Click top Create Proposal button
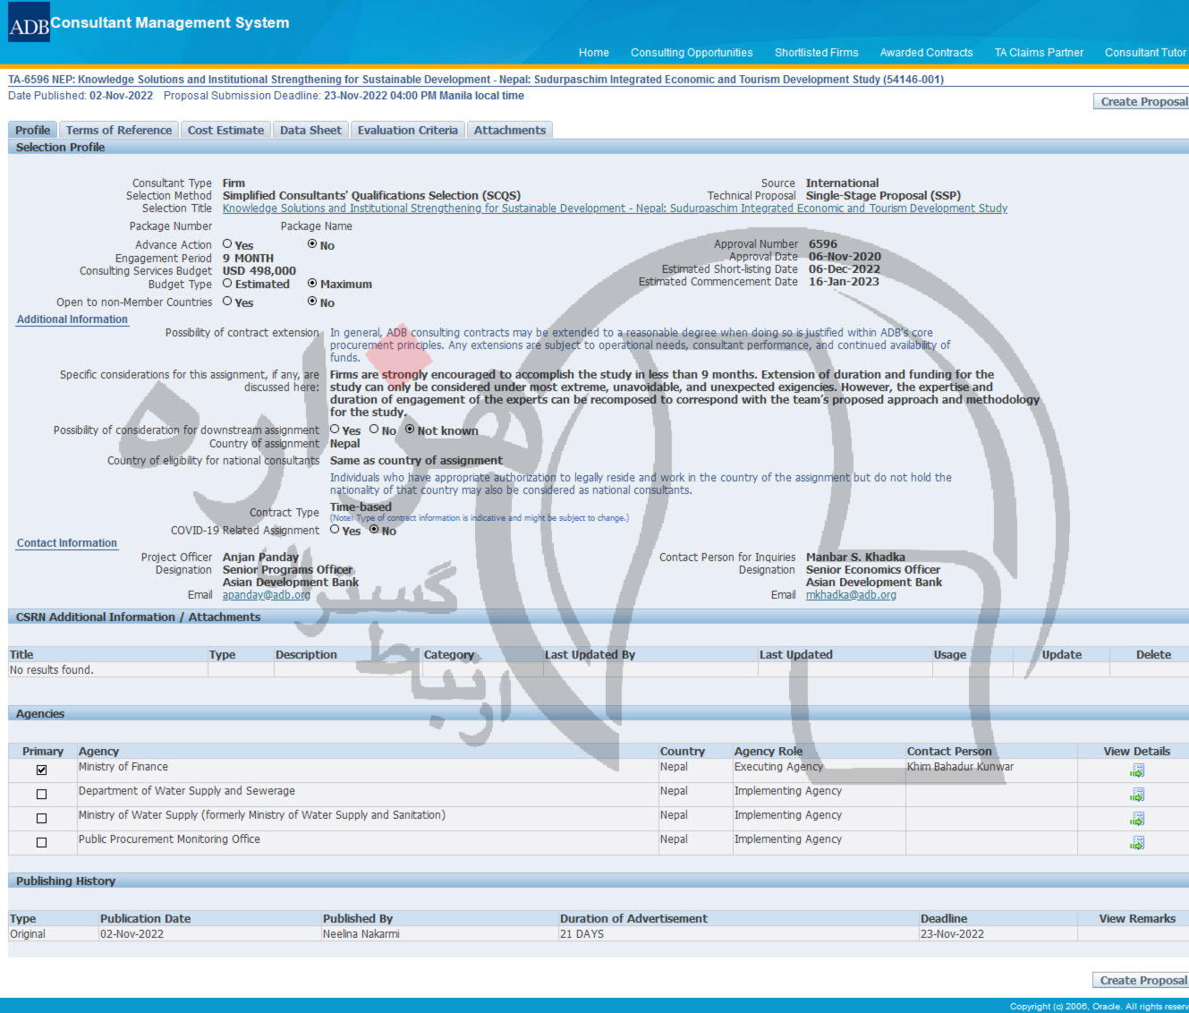The width and height of the screenshot is (1189, 1013). [1142, 102]
